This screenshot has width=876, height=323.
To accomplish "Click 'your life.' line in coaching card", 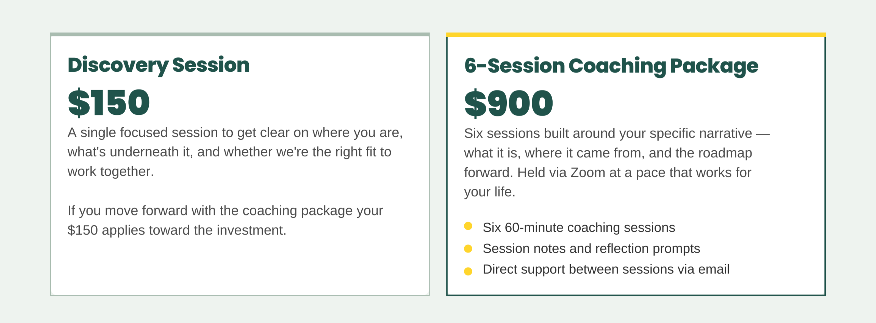I will pyautogui.click(x=490, y=192).
